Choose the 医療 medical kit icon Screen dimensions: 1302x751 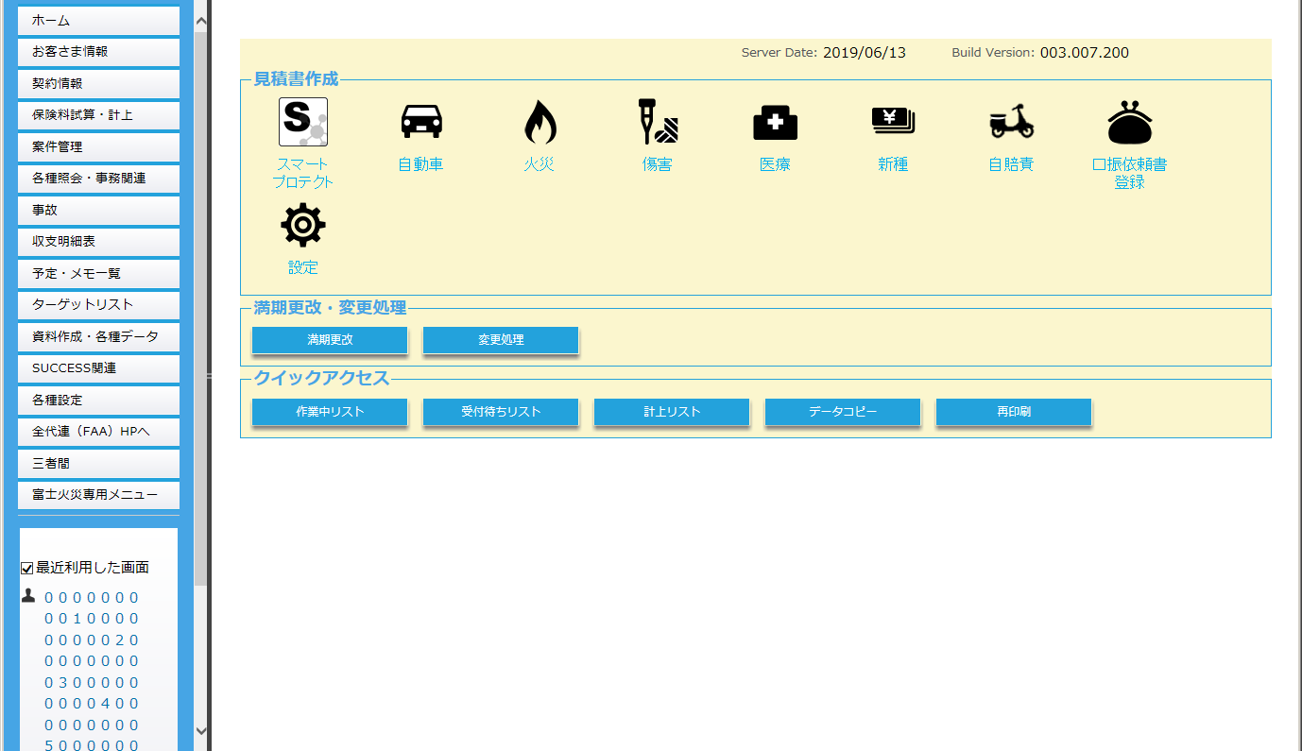pos(775,123)
